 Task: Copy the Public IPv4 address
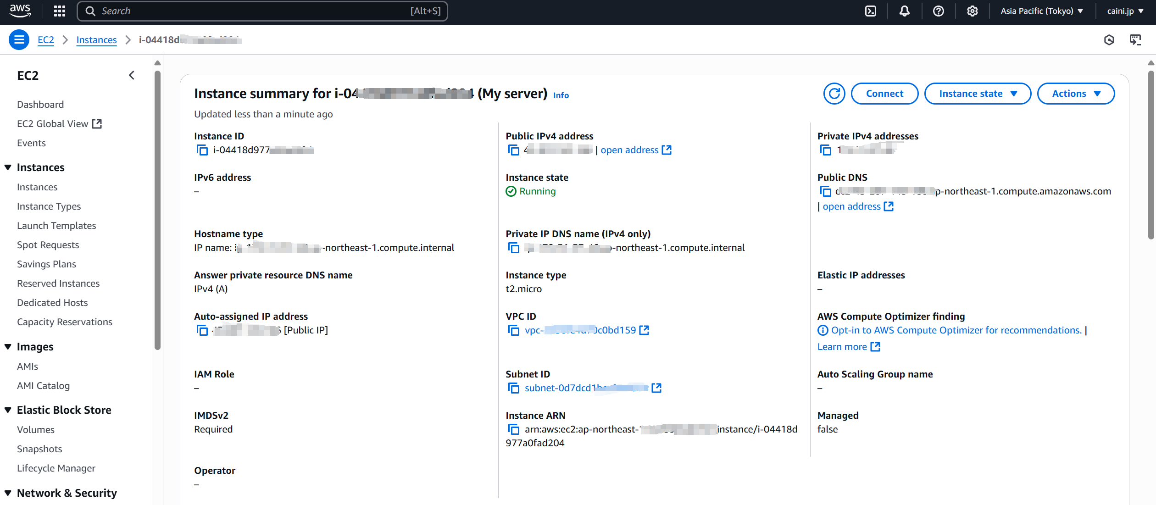[514, 150]
